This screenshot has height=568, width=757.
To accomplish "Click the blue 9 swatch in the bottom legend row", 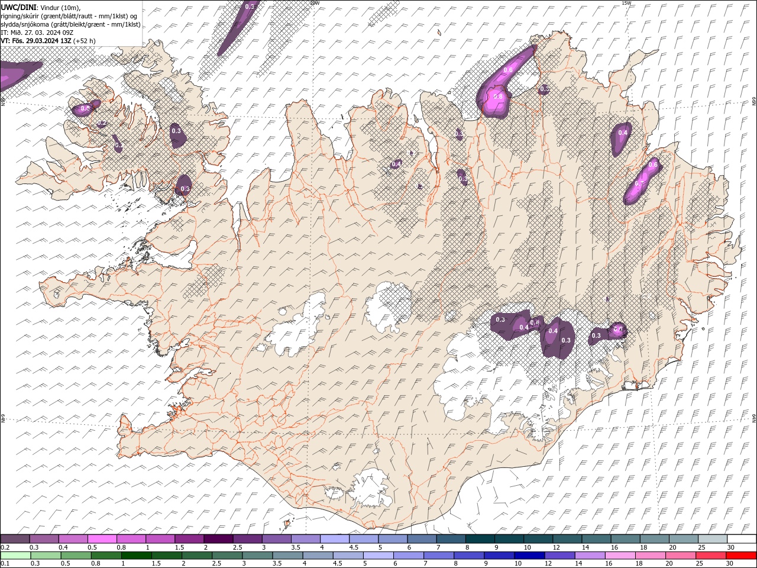I will click(x=499, y=556).
